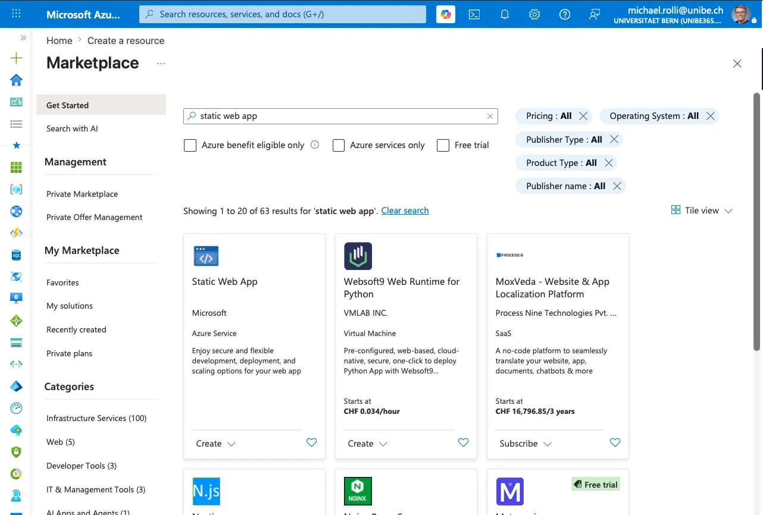This screenshot has width=763, height=515.
Task: Open portal settings gear icon
Action: 534,14
